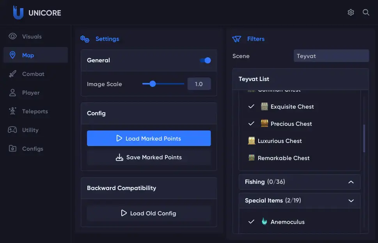Click Load Marked Points button
The width and height of the screenshot is (378, 243).
[x=149, y=138]
